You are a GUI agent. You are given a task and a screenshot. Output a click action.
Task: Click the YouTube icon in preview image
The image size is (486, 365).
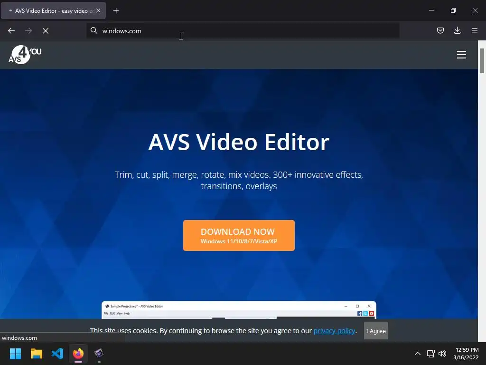pos(371,314)
